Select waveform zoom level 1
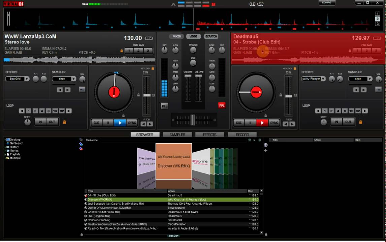Viewport: 386px width, 242px height. [377, 14]
